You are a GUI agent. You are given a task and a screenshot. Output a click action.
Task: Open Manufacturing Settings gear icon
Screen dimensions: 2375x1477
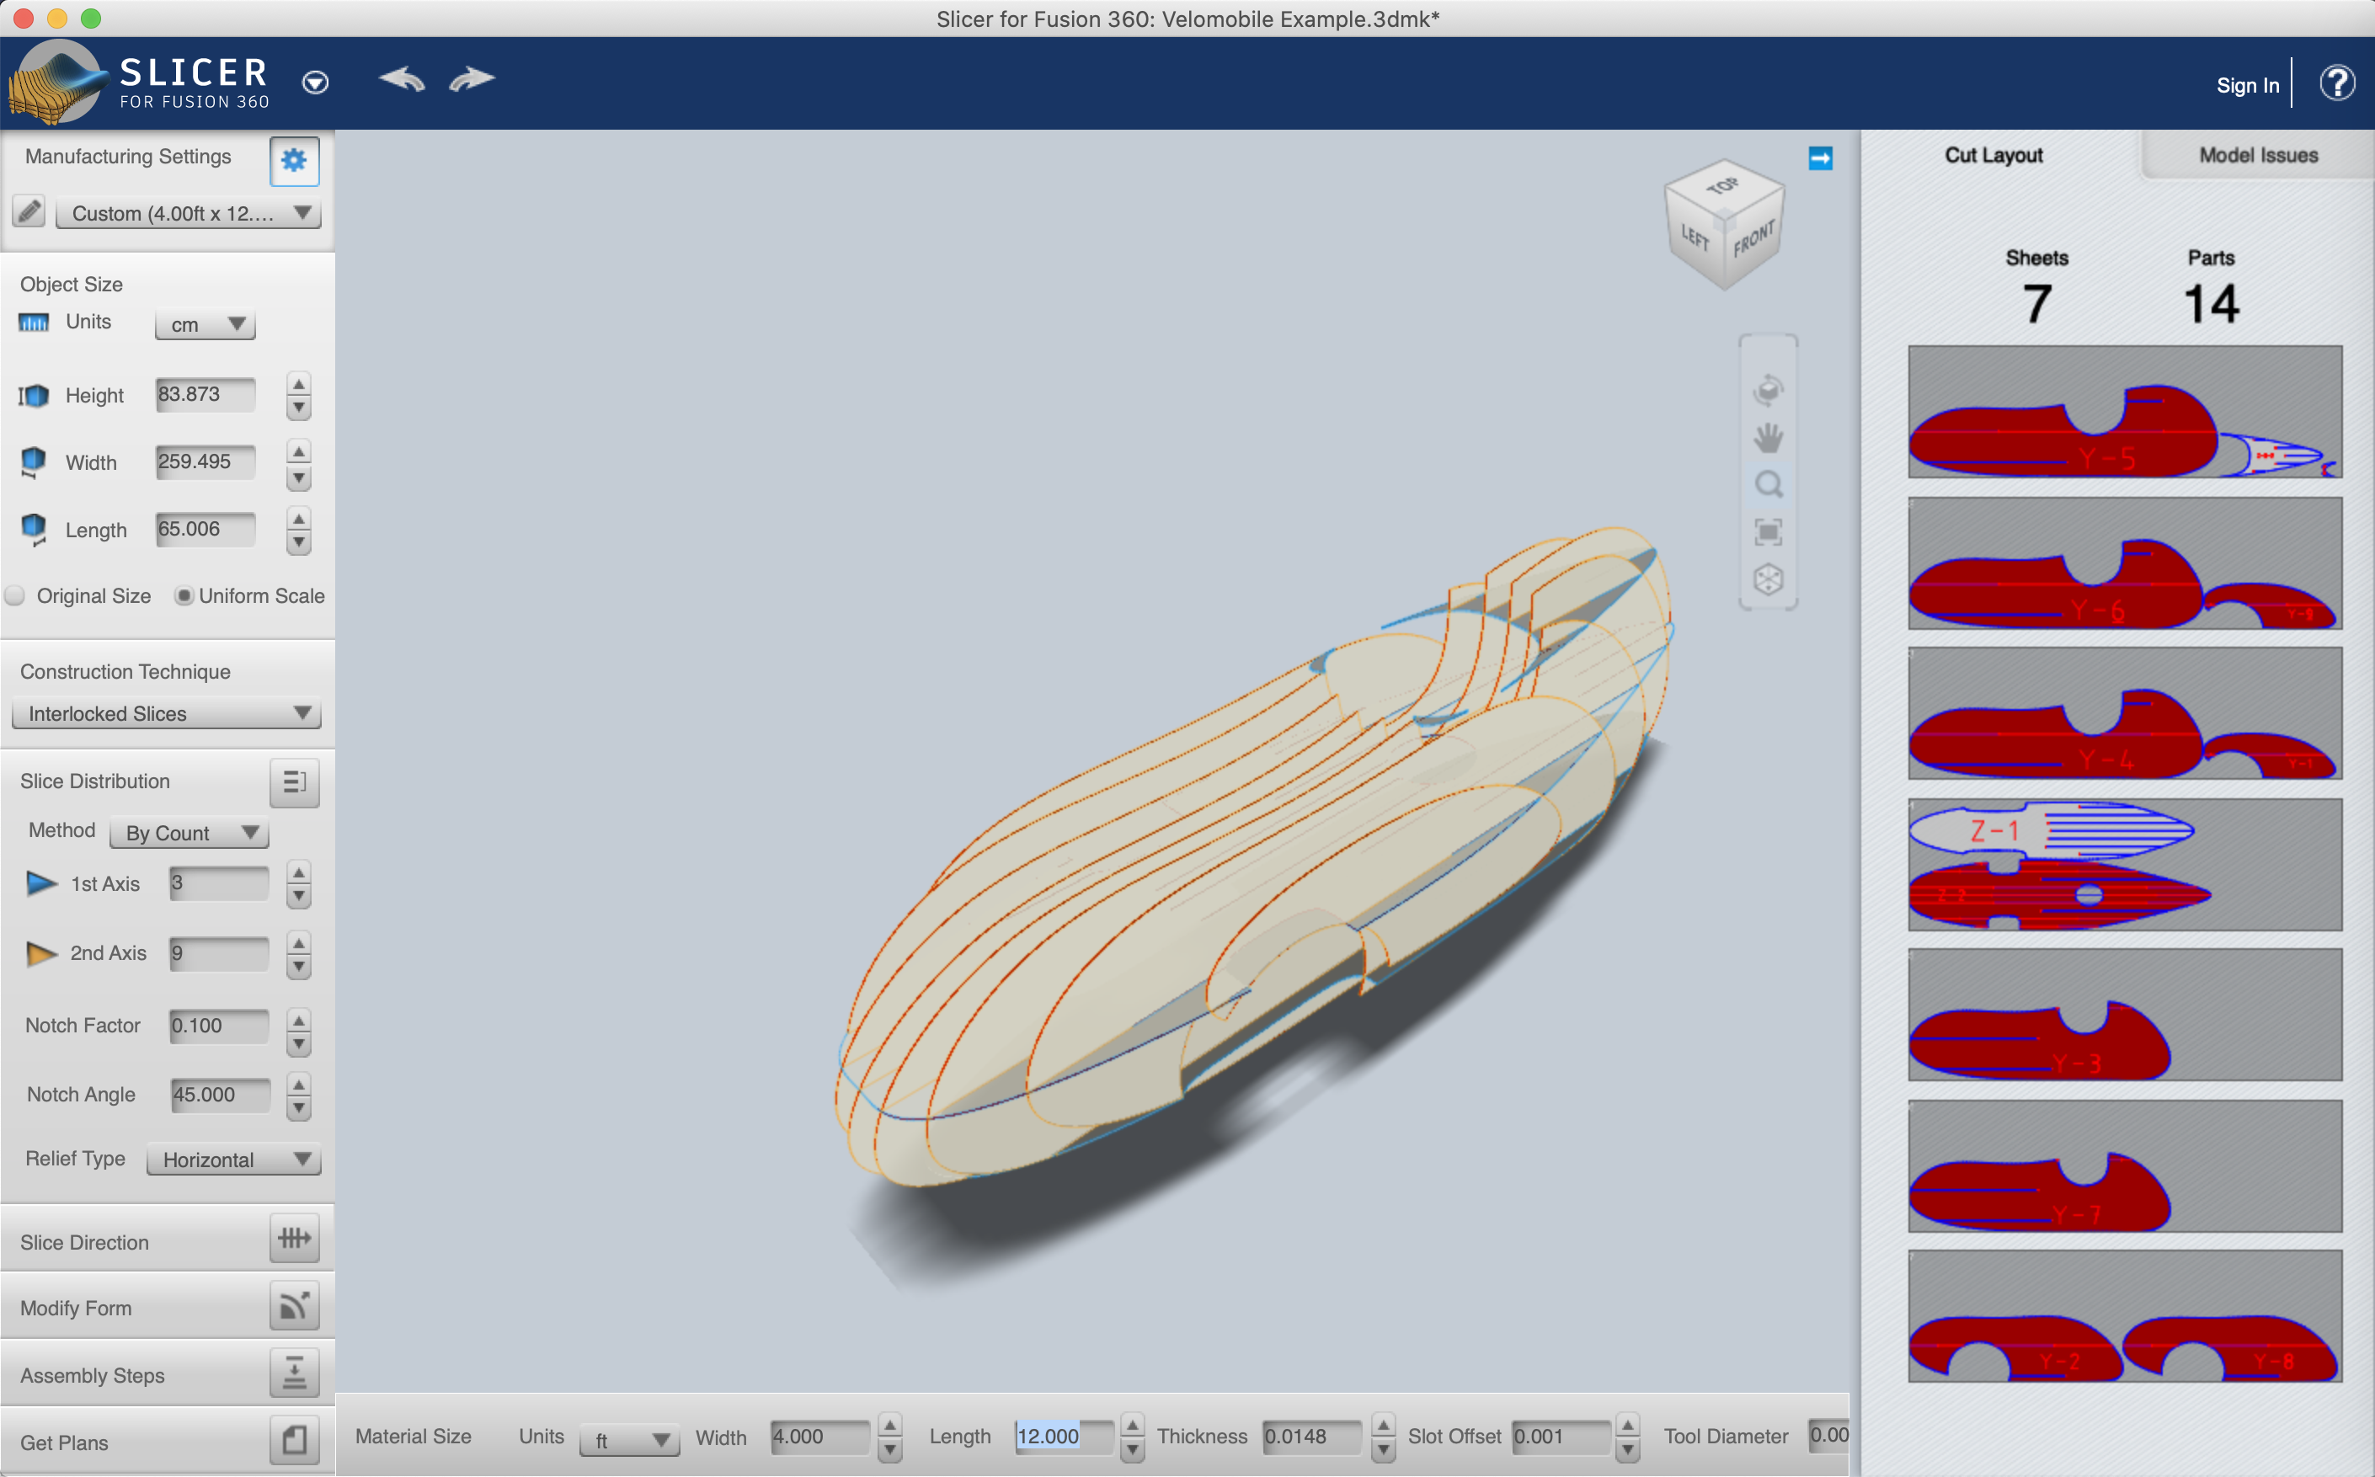click(293, 160)
